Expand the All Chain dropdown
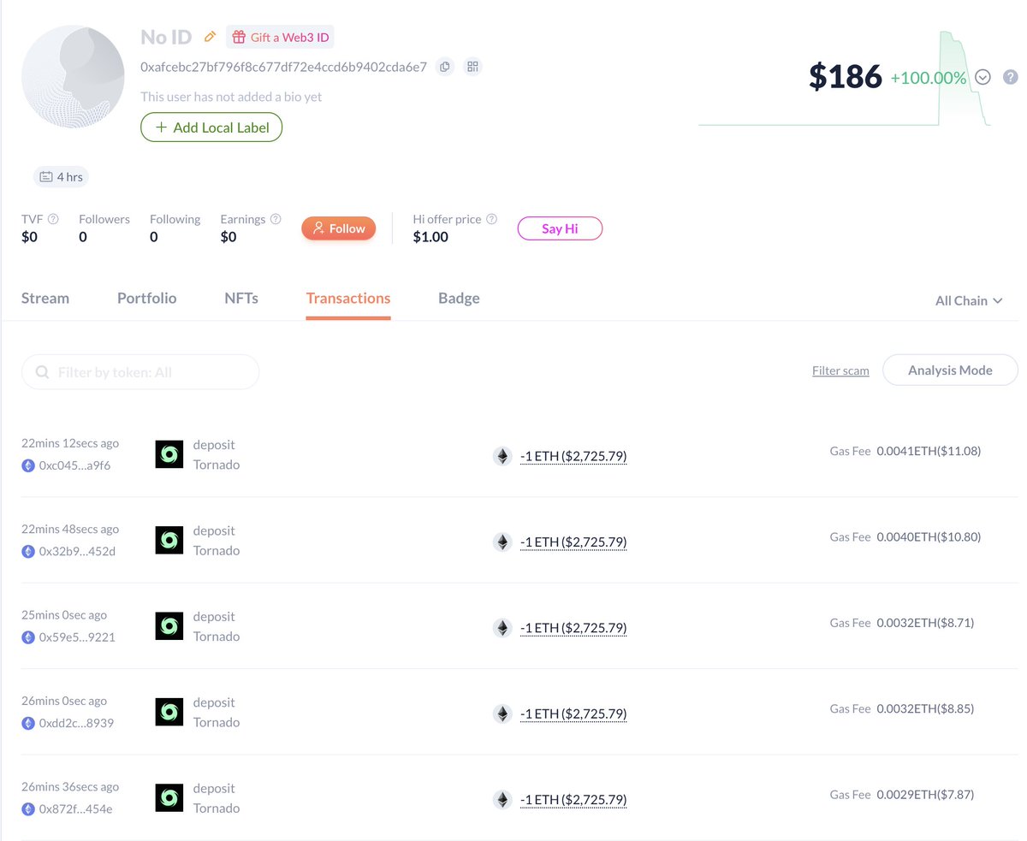This screenshot has height=841, width=1027. pos(969,300)
